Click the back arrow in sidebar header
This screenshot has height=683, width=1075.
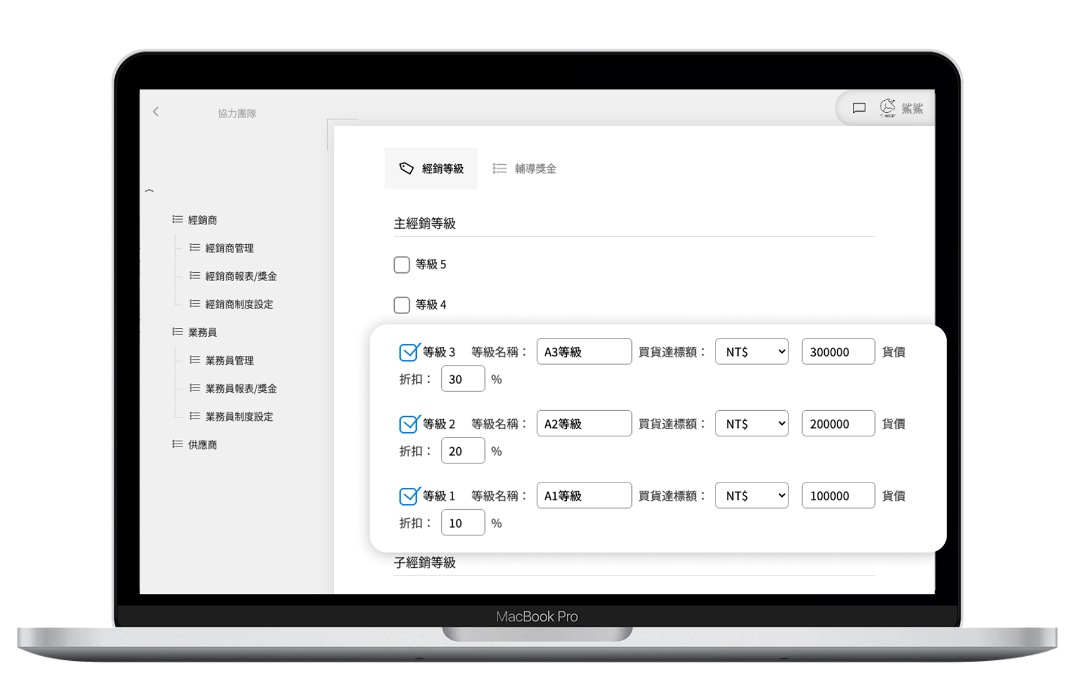tap(156, 112)
